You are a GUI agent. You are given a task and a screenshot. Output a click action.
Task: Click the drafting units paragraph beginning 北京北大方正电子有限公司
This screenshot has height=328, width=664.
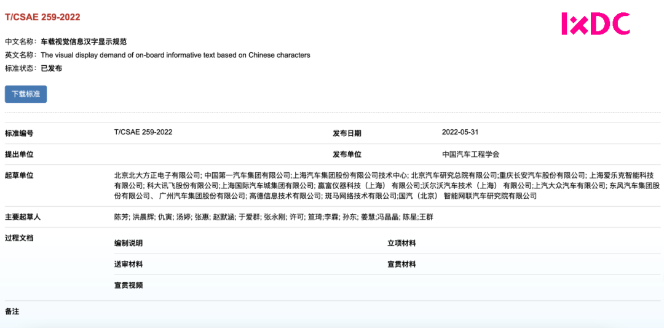click(x=387, y=186)
